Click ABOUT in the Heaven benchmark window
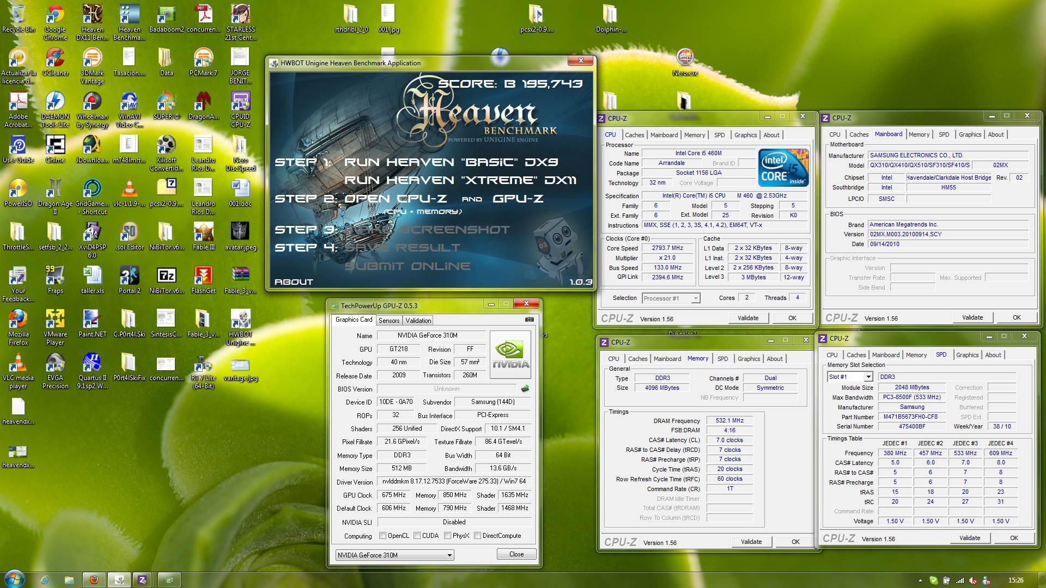Image resolution: width=1046 pixels, height=588 pixels. click(x=294, y=282)
